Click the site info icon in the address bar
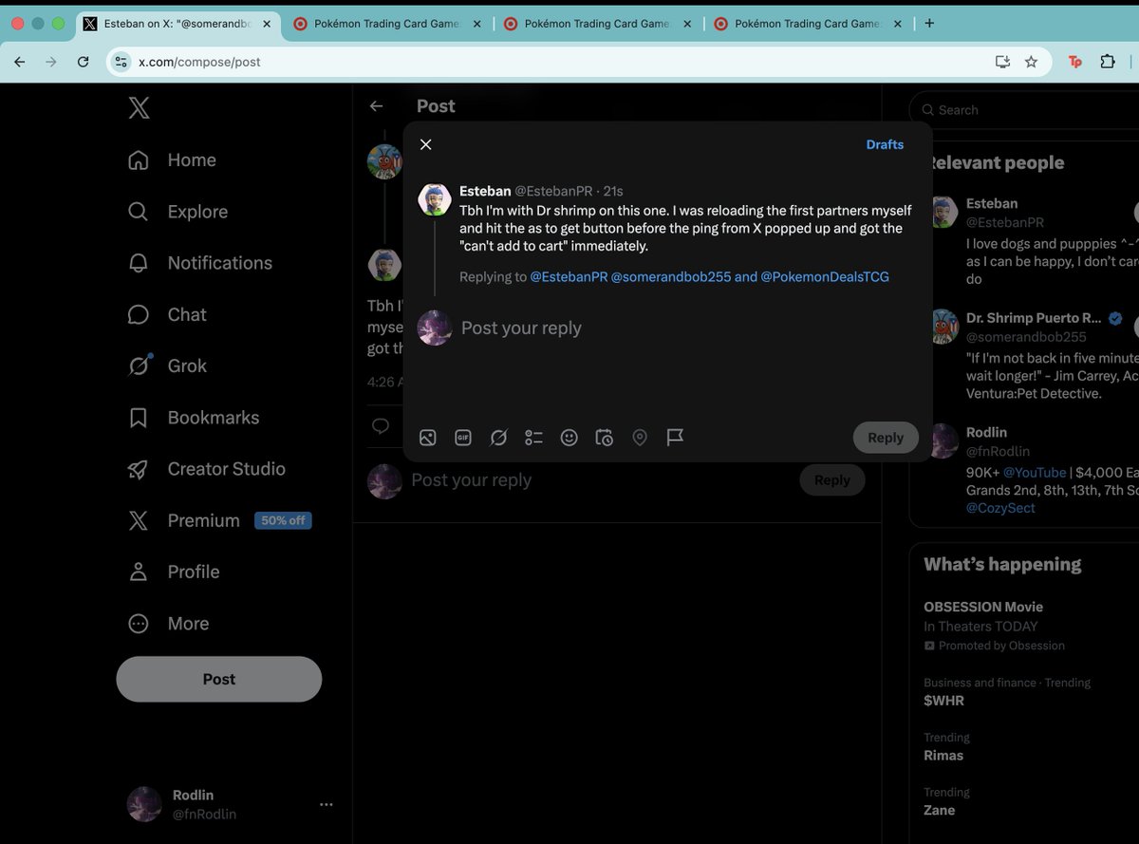The image size is (1139, 844). click(120, 62)
